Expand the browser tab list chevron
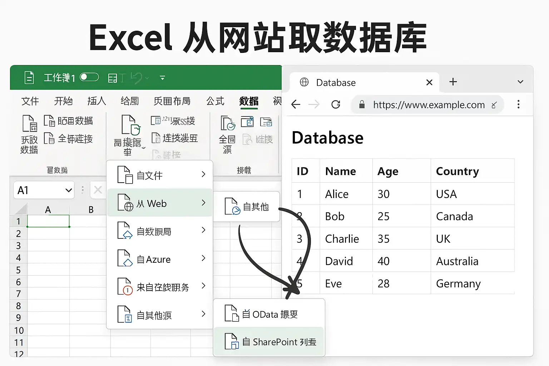This screenshot has height=366, width=549. tap(520, 82)
